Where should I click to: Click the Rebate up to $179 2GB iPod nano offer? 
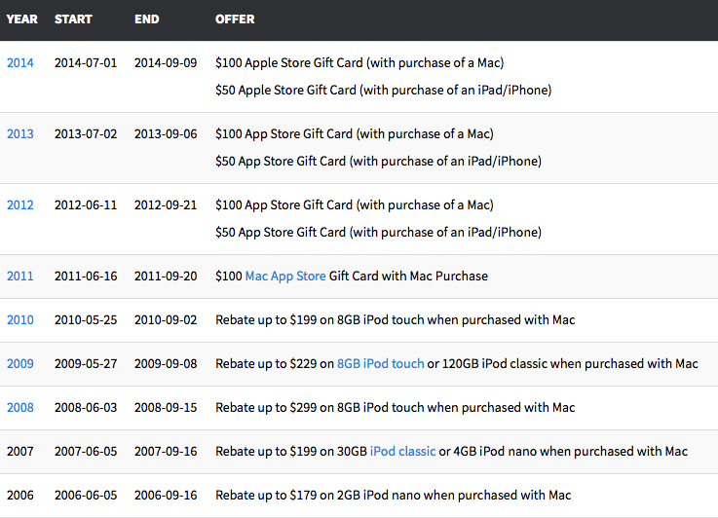394,496
